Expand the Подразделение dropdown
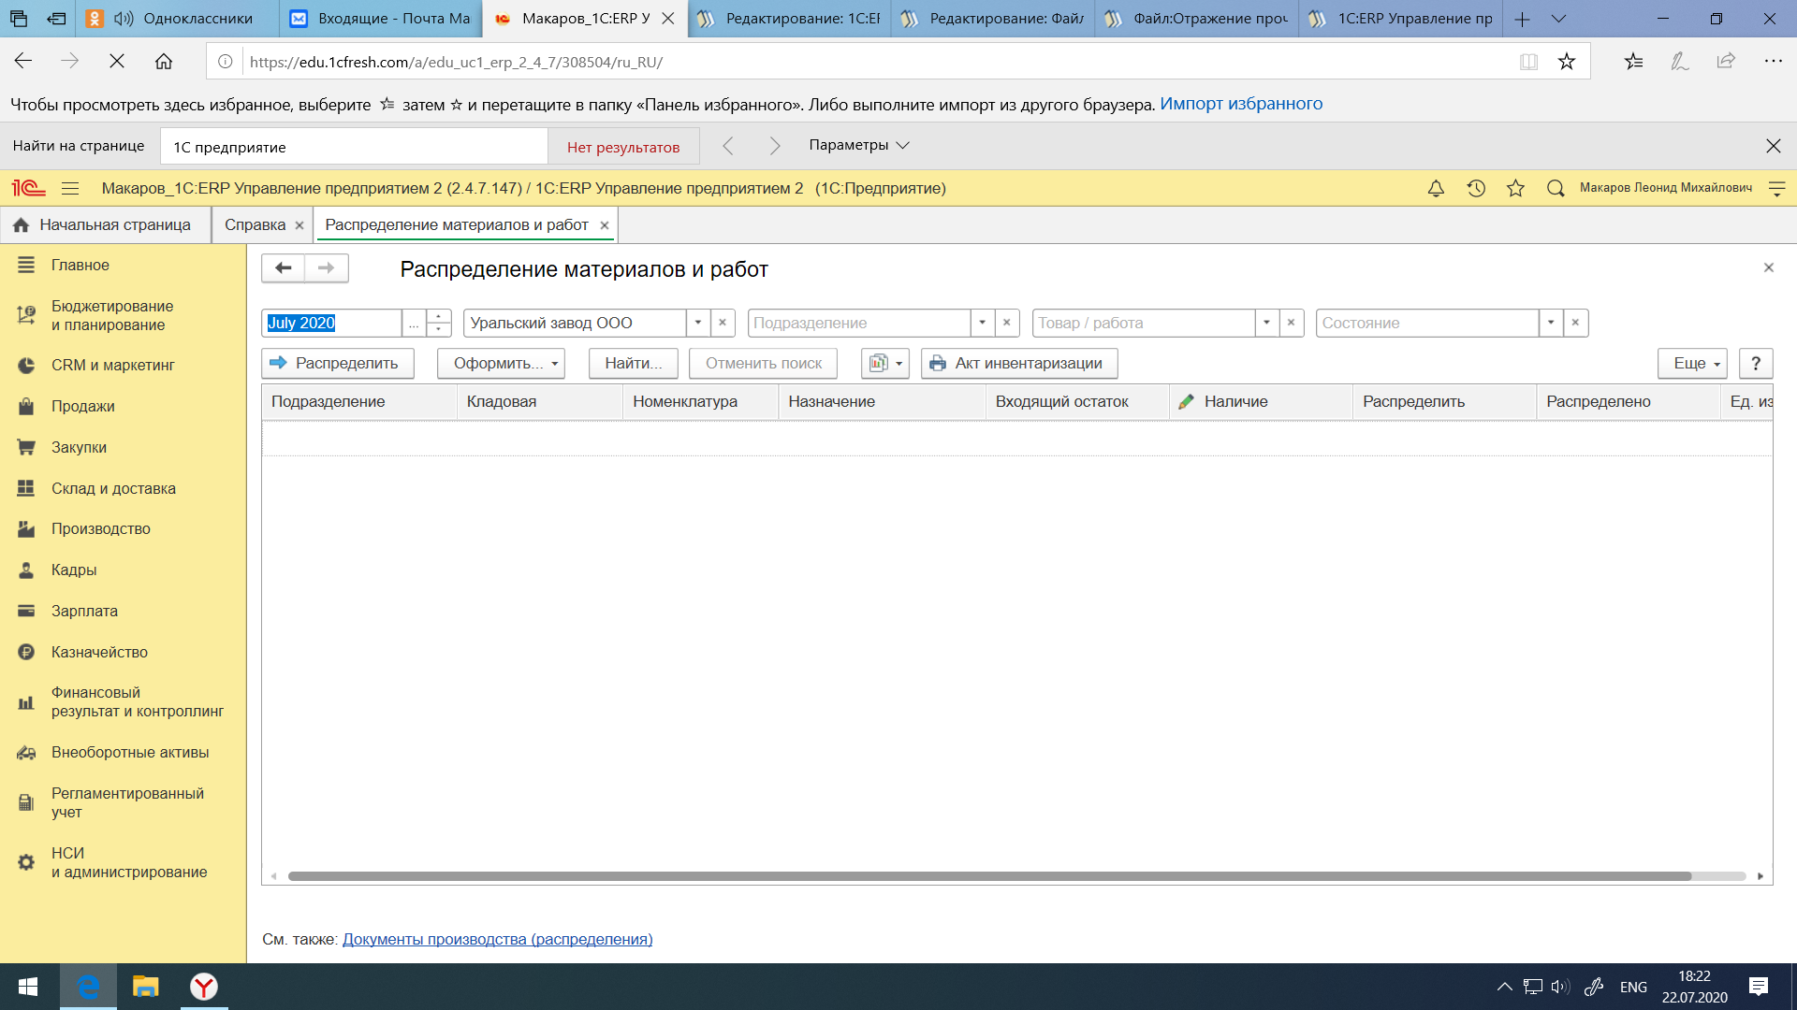This screenshot has width=1797, height=1010. [x=983, y=323]
